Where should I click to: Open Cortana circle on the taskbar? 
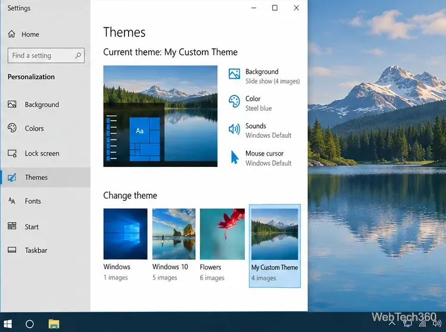point(30,324)
